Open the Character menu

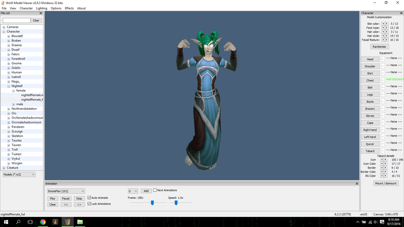coord(26,8)
